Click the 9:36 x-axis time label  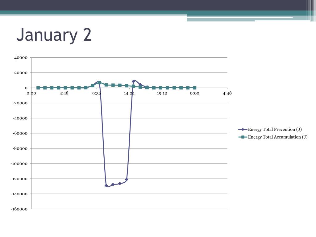[x=97, y=93]
